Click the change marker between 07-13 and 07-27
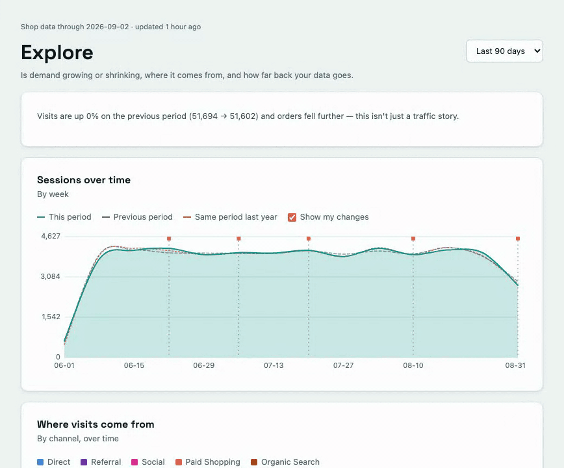This screenshot has width=564, height=468. click(309, 239)
